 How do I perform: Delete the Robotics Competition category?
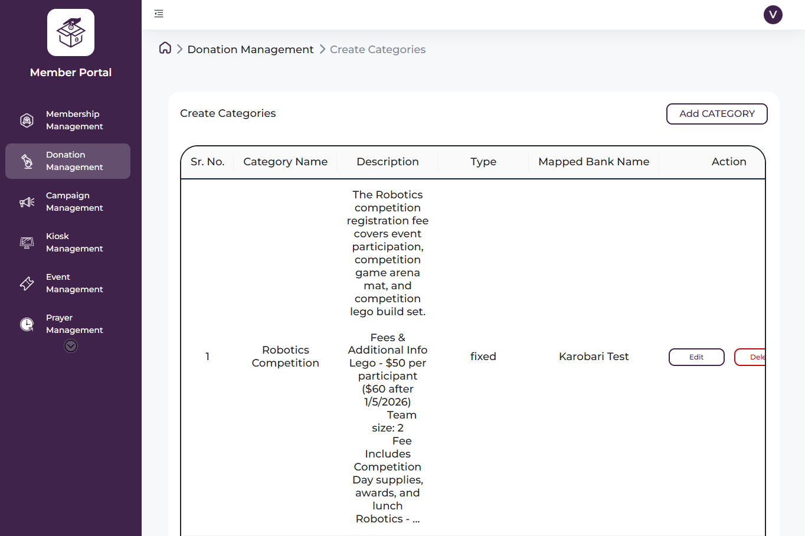[750, 357]
